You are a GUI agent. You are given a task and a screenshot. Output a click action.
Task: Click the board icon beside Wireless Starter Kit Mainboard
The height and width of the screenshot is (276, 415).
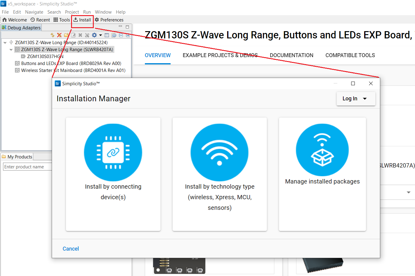click(x=17, y=70)
